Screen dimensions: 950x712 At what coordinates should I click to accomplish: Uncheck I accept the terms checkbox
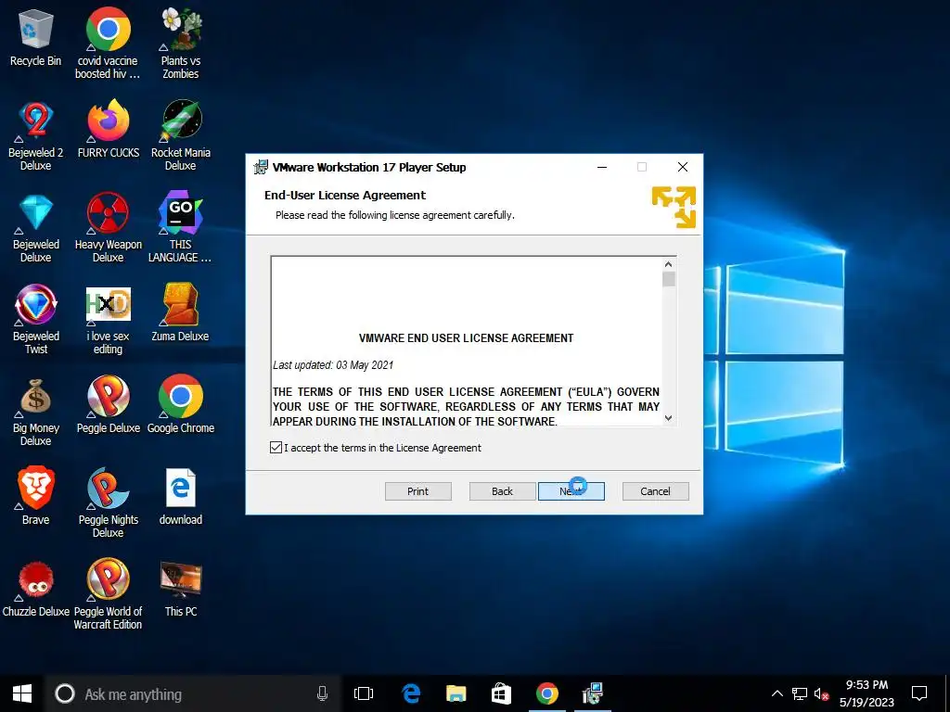pyautogui.click(x=276, y=448)
